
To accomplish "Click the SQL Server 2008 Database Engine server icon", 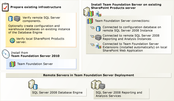I will click(x=33, y=84).
